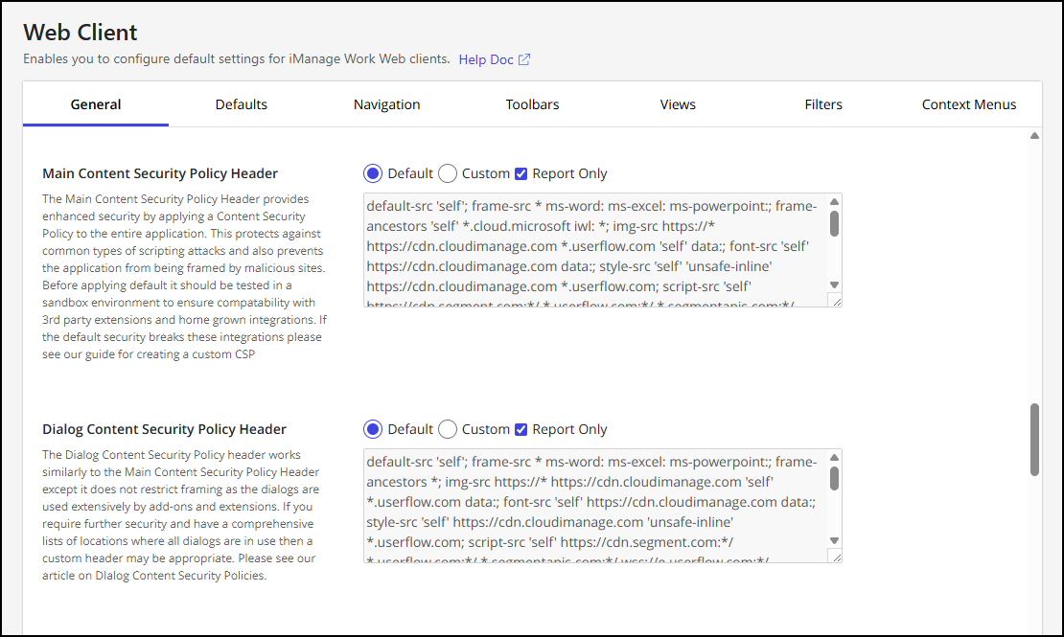Image resolution: width=1064 pixels, height=637 pixels.
Task: Select Custom for Dialog Content Security Policy Header
Action: click(x=447, y=429)
